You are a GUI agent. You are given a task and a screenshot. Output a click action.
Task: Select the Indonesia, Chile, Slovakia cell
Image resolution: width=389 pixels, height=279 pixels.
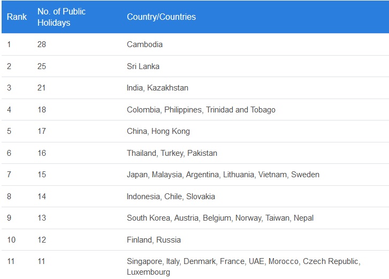tap(171, 197)
